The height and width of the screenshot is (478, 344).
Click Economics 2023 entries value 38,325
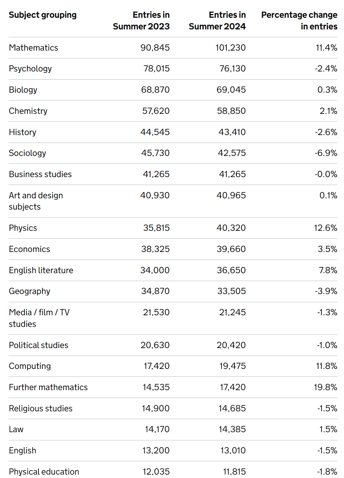[x=155, y=249]
